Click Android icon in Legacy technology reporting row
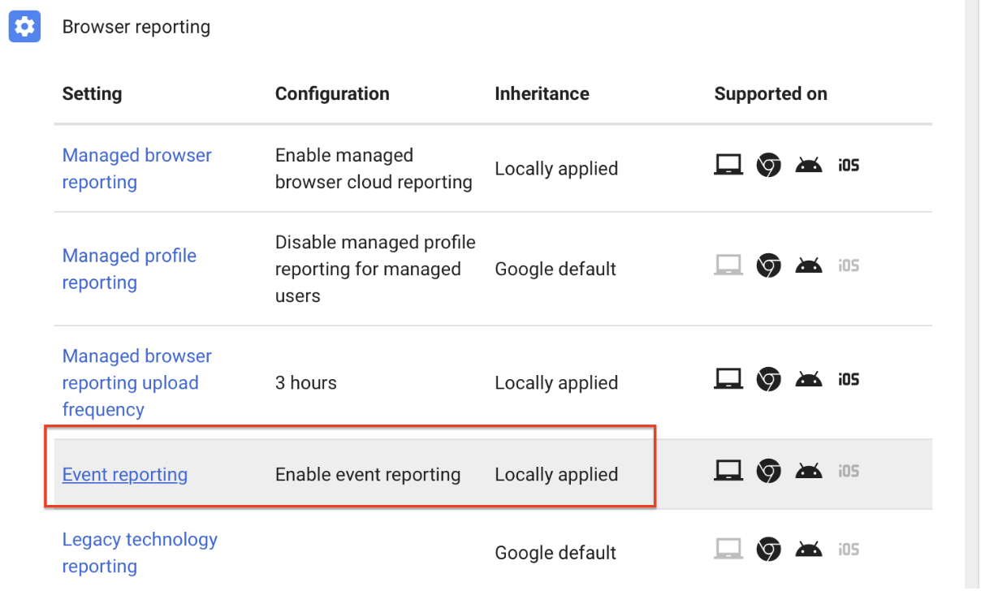 (809, 550)
